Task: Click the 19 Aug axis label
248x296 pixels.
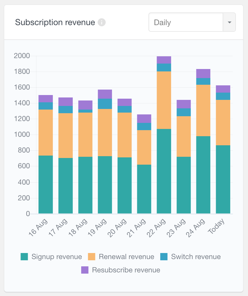Action: point(97,227)
